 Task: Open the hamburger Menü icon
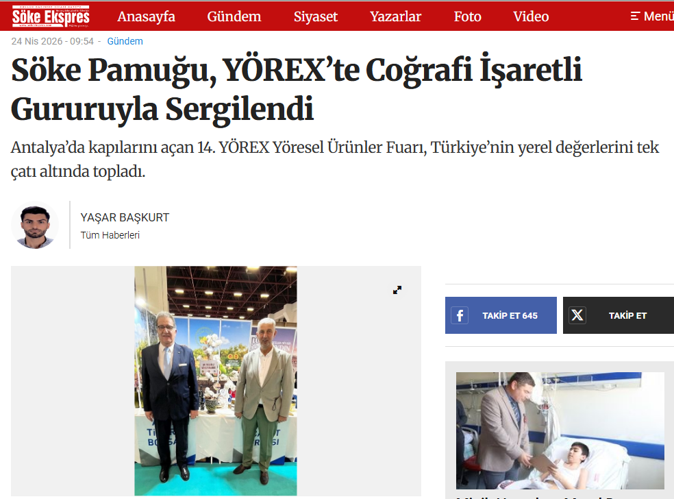[636, 16]
